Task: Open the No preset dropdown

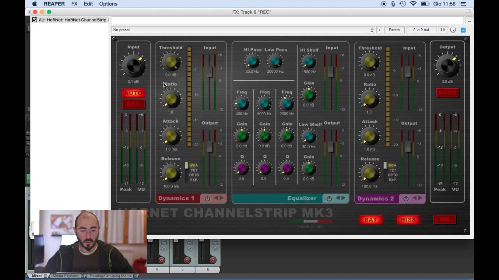Action: point(243,30)
